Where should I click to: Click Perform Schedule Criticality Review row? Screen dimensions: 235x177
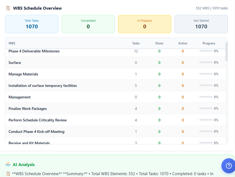point(37,120)
